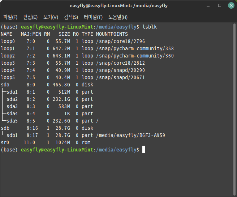Click the /snap/snapd/20290 mount path
Viewport: 237px width, 197px height.
coord(120,70)
